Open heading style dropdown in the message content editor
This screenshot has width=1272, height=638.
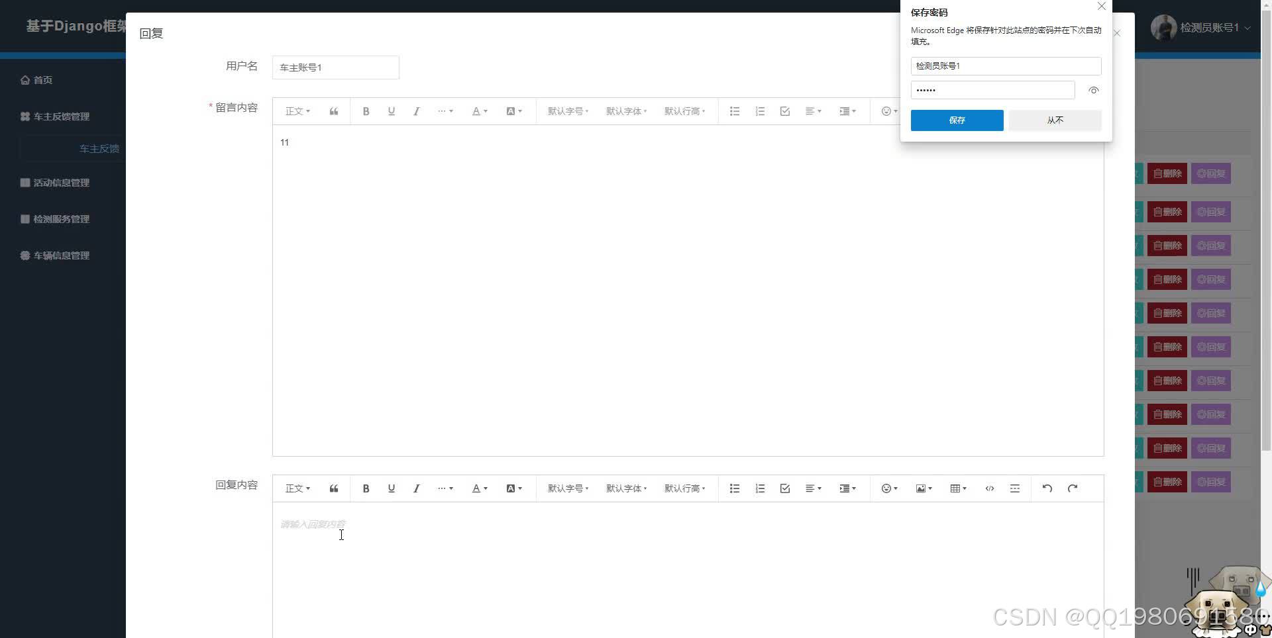[x=297, y=111]
